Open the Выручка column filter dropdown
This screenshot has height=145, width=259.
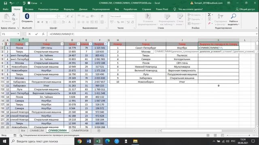pos(106,44)
